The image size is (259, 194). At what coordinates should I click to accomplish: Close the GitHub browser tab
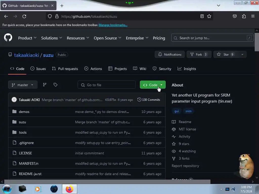coord(52,6)
